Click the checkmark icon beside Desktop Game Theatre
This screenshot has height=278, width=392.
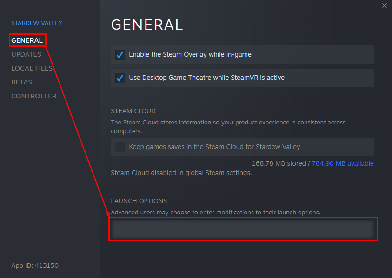pos(120,78)
